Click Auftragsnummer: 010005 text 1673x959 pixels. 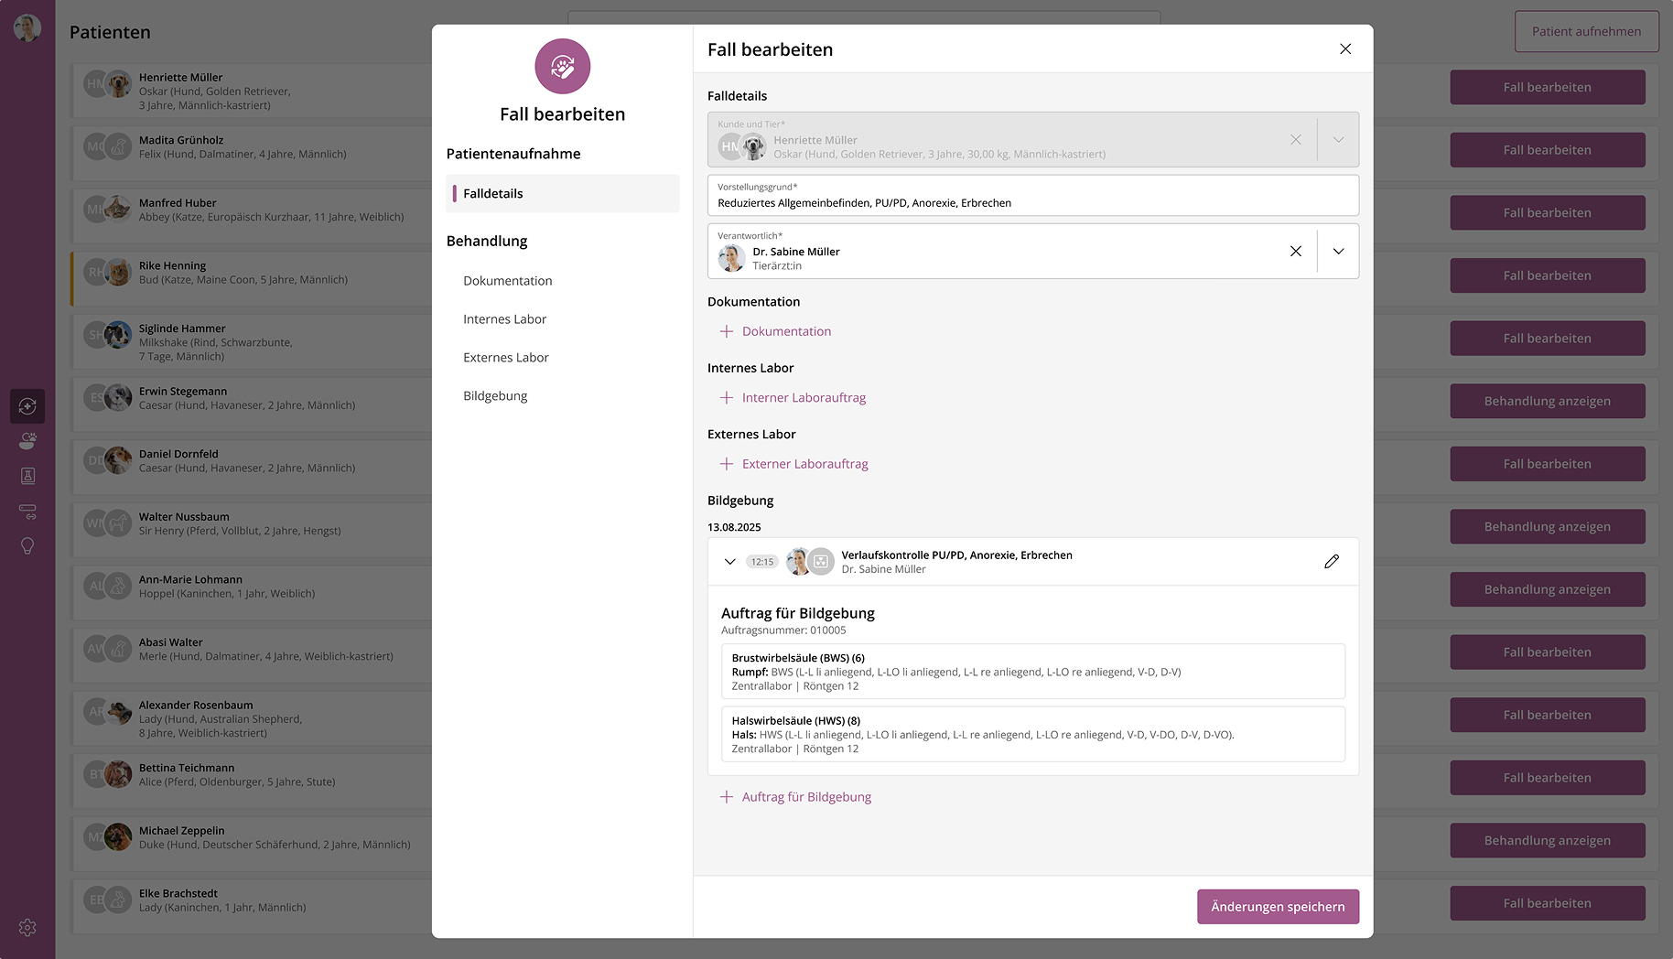(783, 630)
